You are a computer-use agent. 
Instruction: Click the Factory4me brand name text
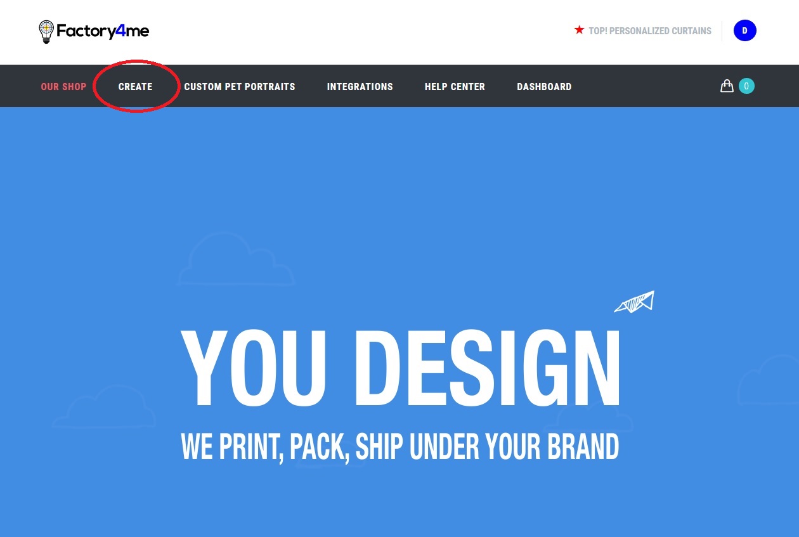tap(103, 31)
